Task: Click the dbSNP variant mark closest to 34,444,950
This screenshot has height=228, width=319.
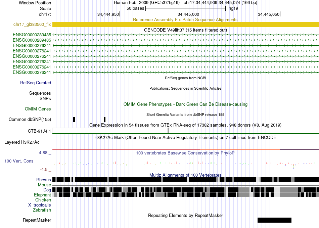Action: tap(104, 120)
